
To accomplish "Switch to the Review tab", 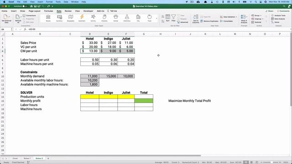I will pos(68,11).
